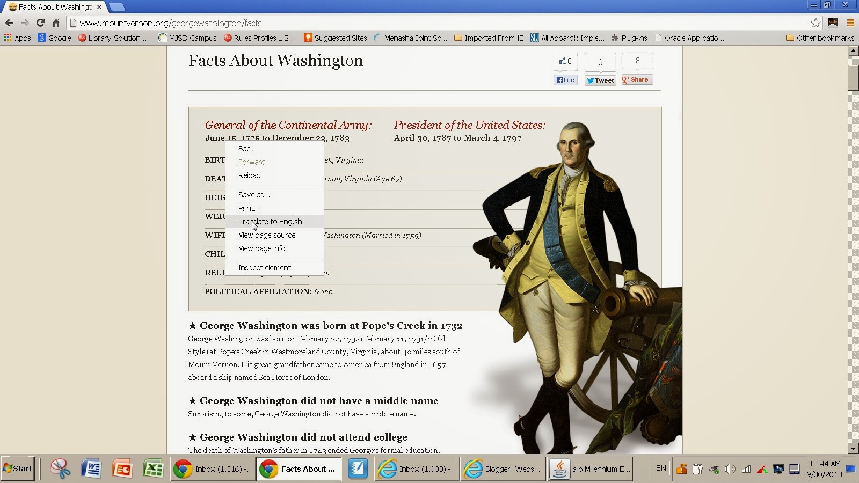Image resolution: width=859 pixels, height=483 pixels.
Task: Click the vertical scrollbar thumb
Action: (853, 77)
